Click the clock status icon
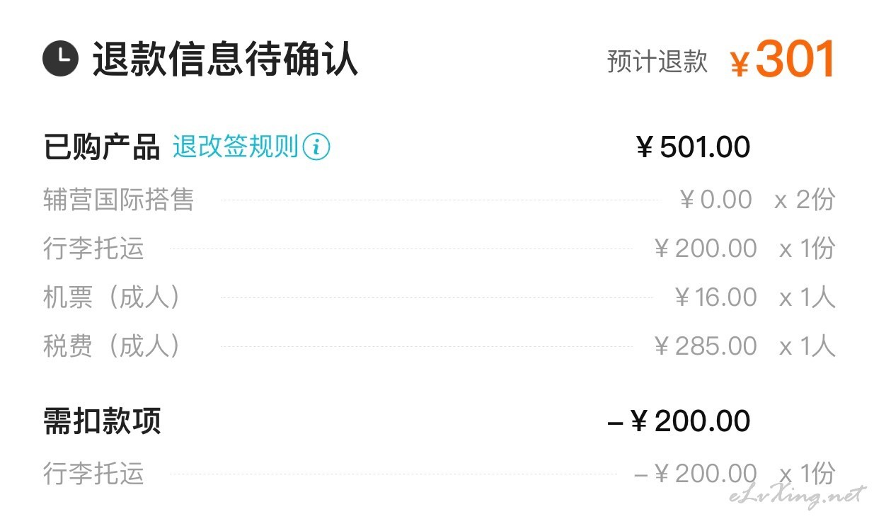Image resolution: width=874 pixels, height=519 pixels. (60, 59)
